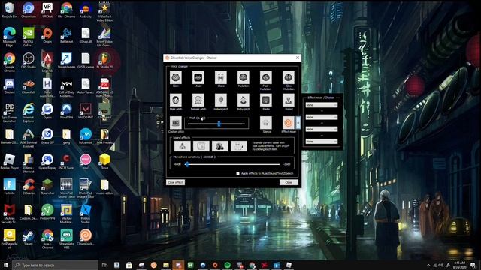Viewport: 481px width, 270px height.
Task: Select the Robot voice effect
Action: [x=289, y=100]
